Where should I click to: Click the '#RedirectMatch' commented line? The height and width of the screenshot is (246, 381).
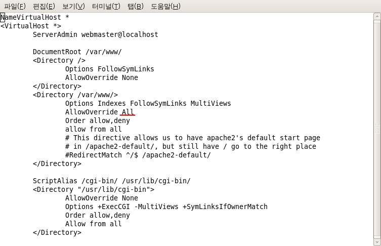point(138,155)
